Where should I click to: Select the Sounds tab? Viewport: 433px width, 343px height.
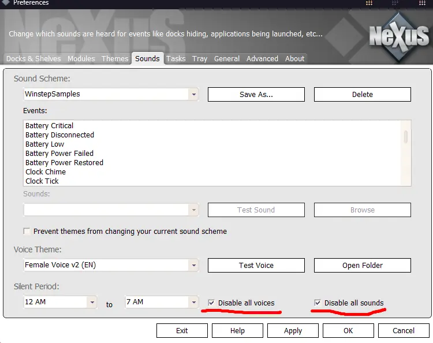(147, 58)
